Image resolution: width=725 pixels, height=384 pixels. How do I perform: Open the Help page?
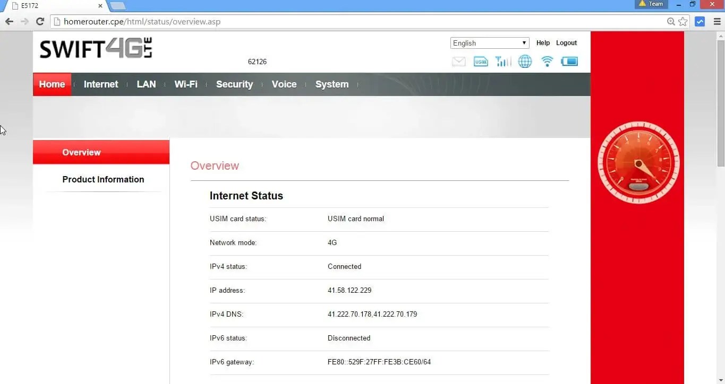click(543, 42)
